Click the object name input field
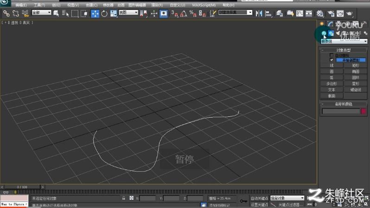370x208 pixels. click(341, 111)
